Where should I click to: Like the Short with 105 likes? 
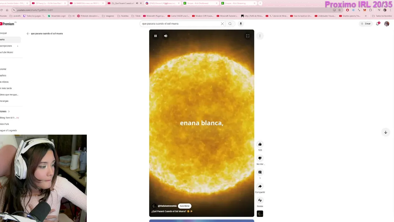point(260,144)
